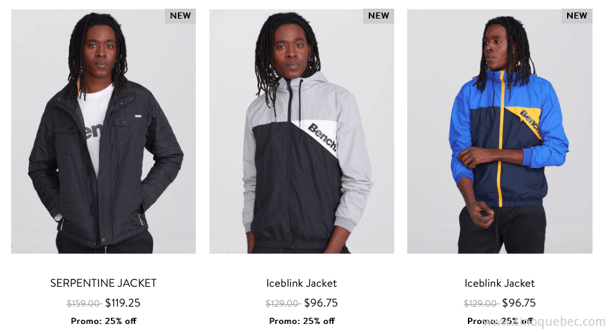Open the Serpentine Jacket product photo
This screenshot has width=608, height=332.
[x=103, y=131]
